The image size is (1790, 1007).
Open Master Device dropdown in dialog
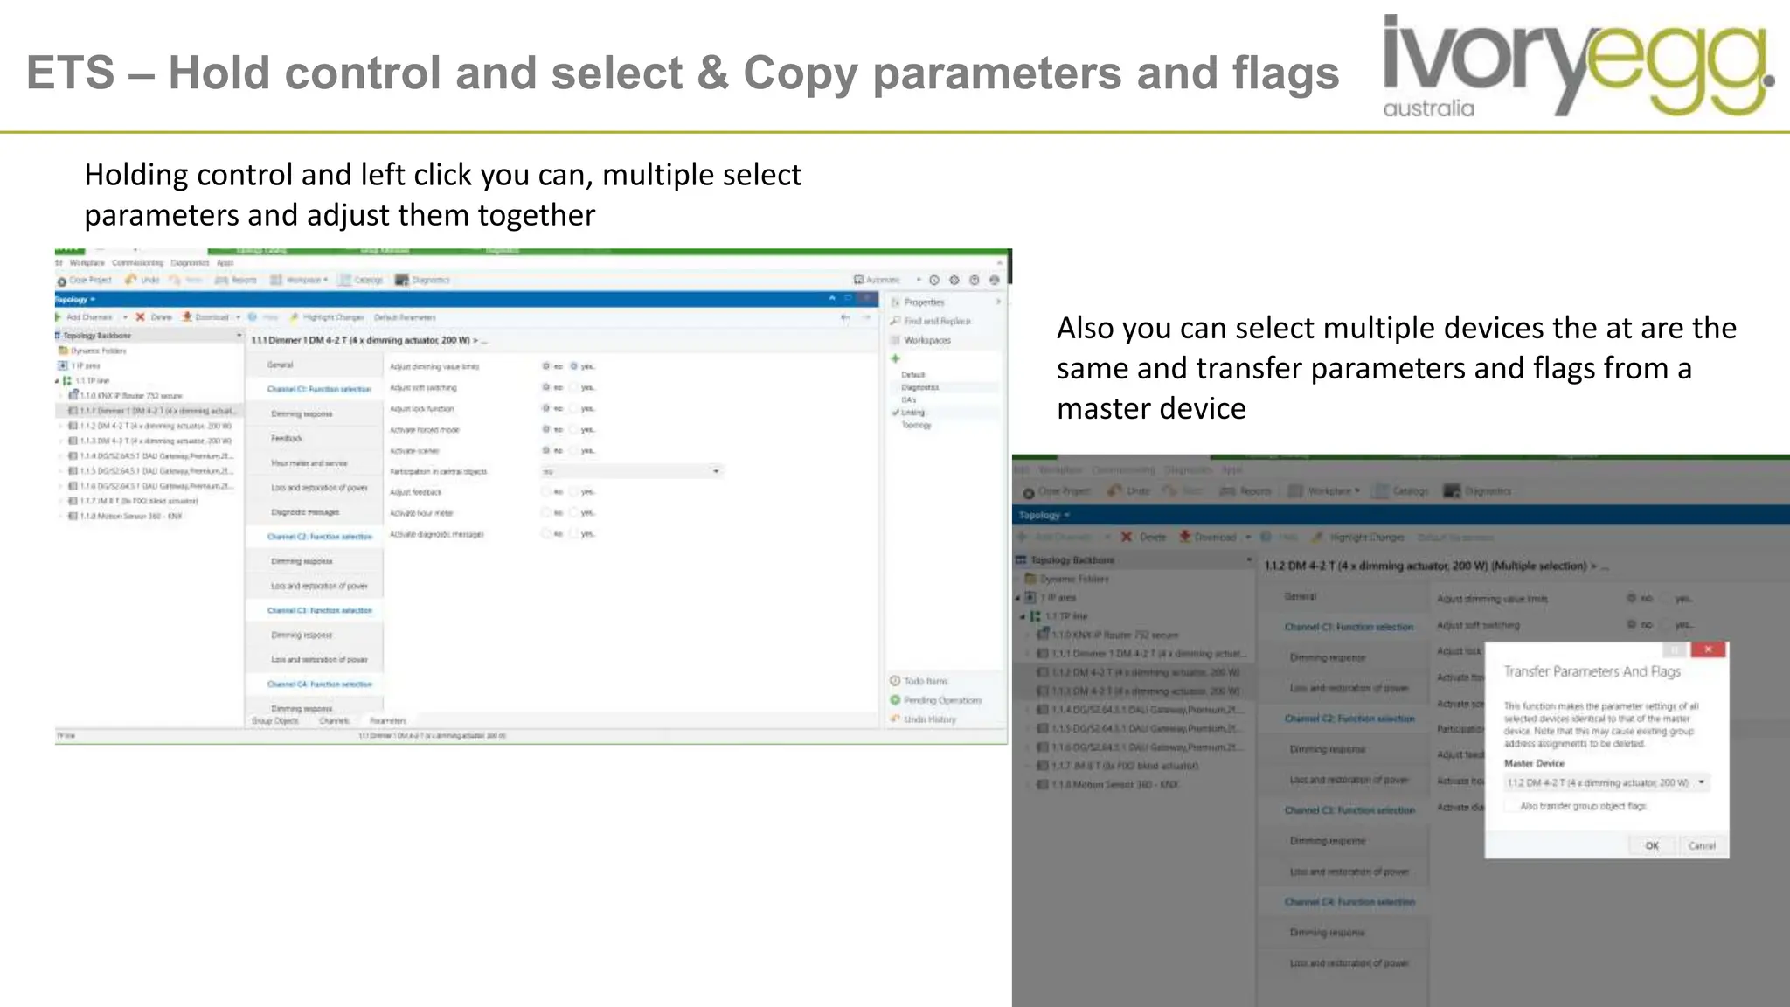pyautogui.click(x=1606, y=782)
